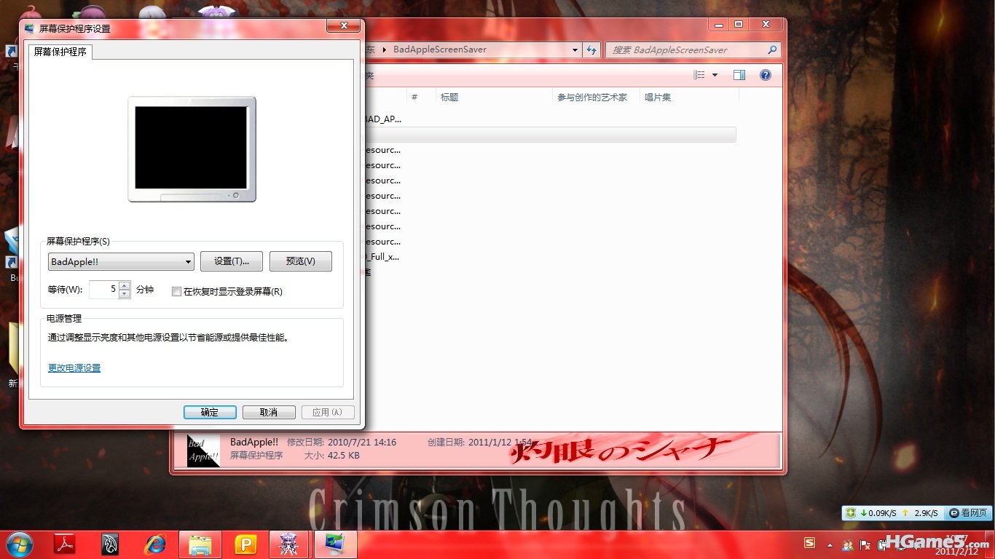995x559 pixels.
Task: Click the screen saver dialog title bar icon
Action: [29, 28]
